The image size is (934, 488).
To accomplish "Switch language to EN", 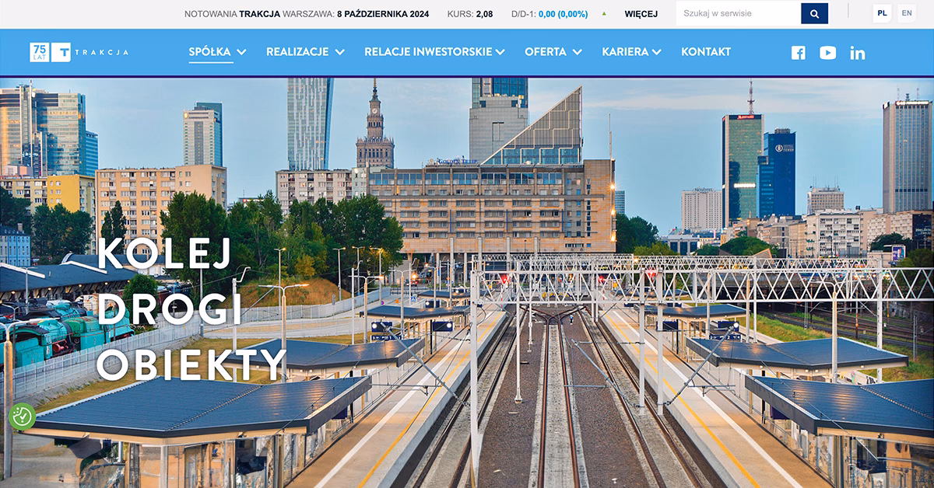I will (x=906, y=13).
